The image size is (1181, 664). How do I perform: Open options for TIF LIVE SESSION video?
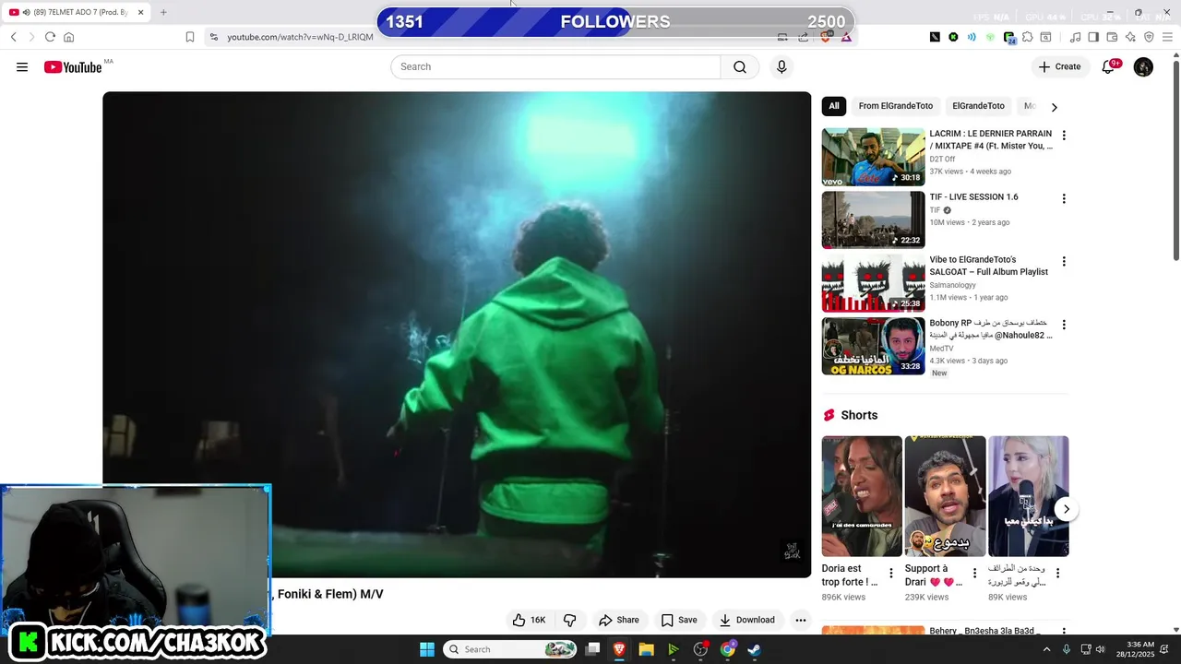1064,198
